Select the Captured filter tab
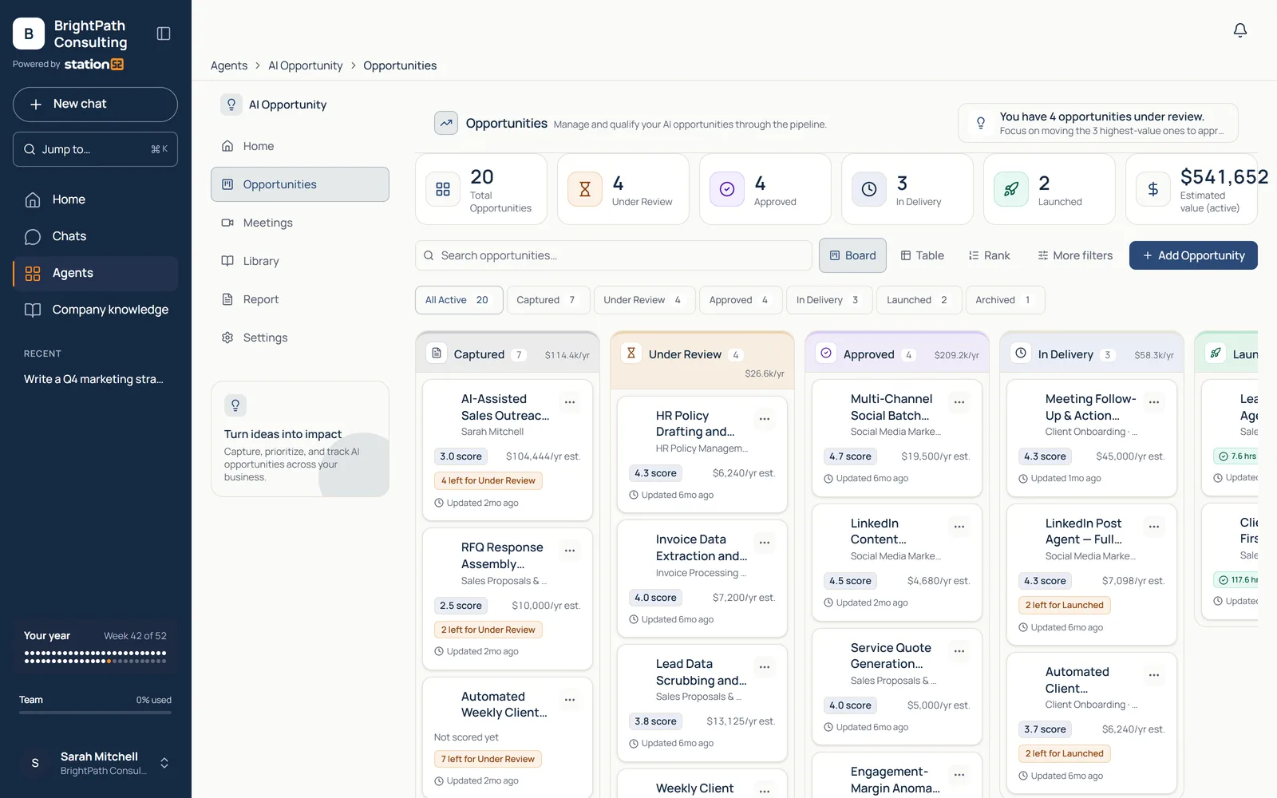This screenshot has width=1277, height=798. tap(548, 300)
